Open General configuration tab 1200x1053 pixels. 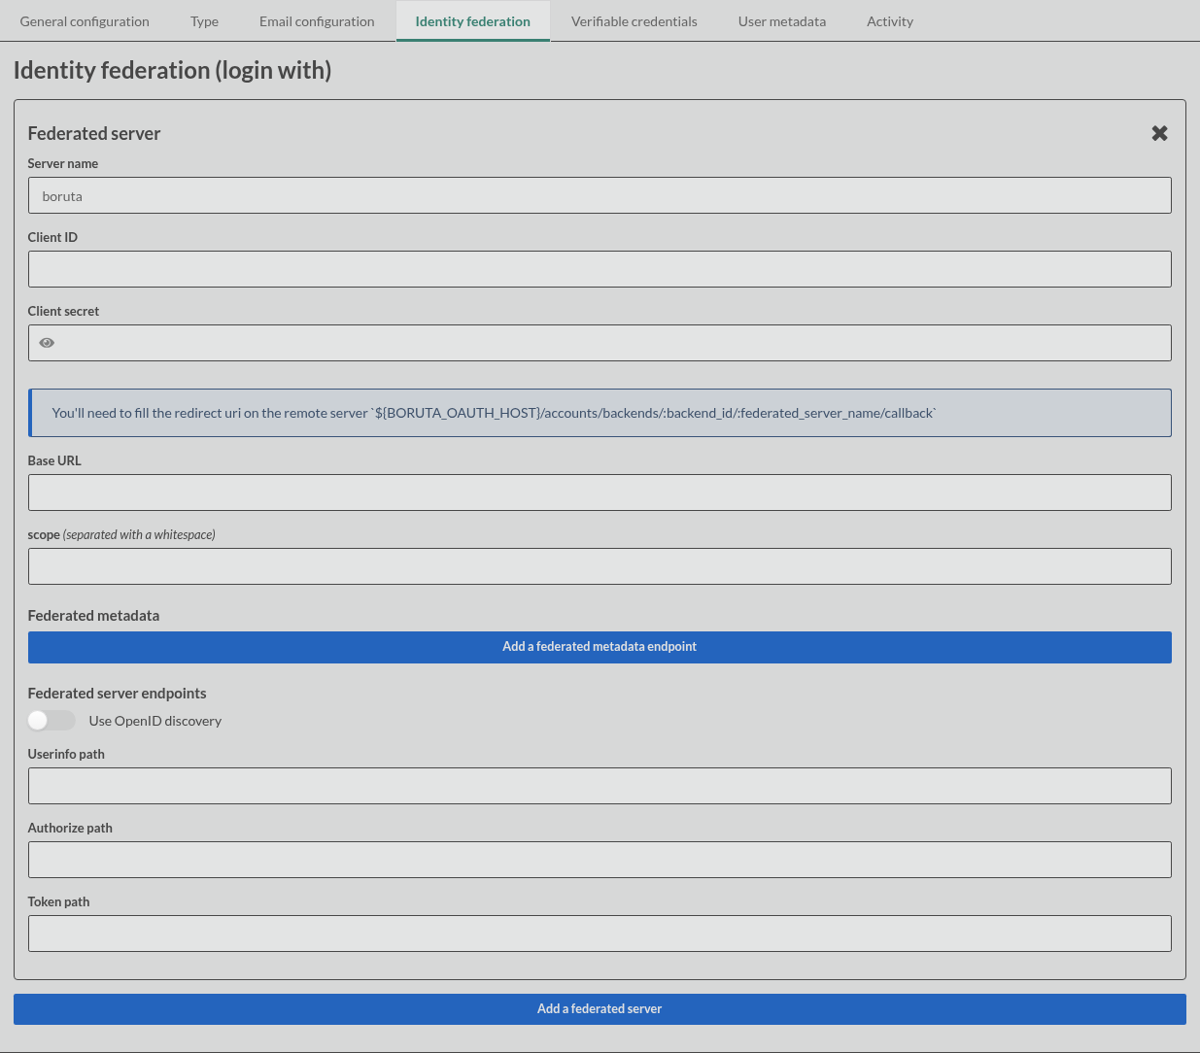tap(85, 21)
